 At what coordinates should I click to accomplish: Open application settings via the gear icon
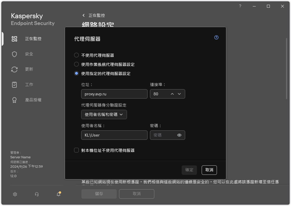click(15, 194)
